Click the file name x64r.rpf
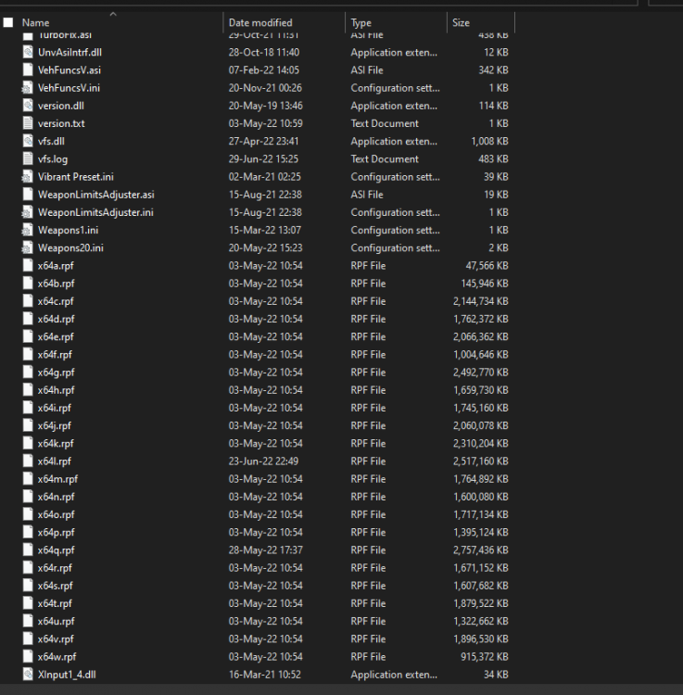The height and width of the screenshot is (695, 683). (x=55, y=568)
